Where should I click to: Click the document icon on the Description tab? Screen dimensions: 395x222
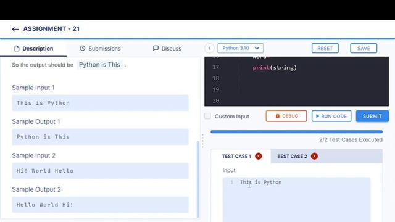pos(17,49)
